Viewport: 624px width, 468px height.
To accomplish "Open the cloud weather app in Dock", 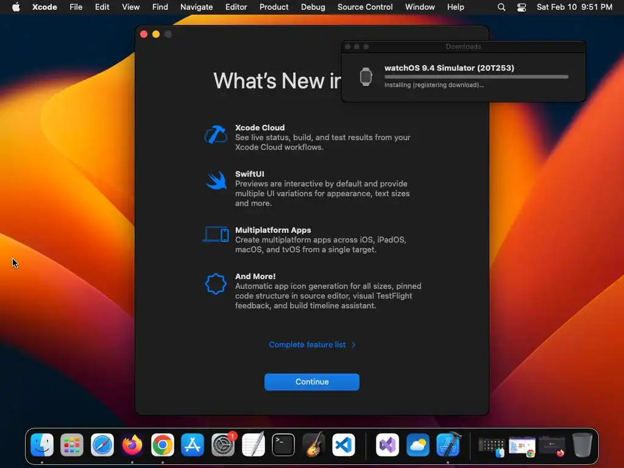I will [x=417, y=444].
